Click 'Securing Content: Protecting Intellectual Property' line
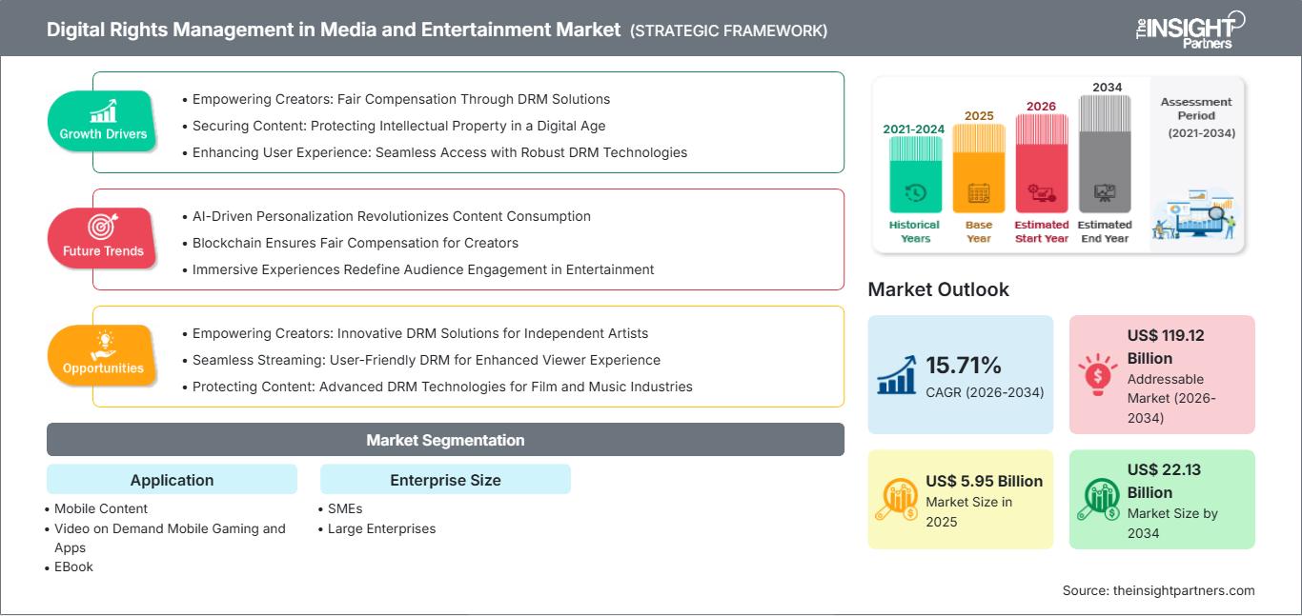The height and width of the screenshot is (616, 1302). tap(398, 126)
